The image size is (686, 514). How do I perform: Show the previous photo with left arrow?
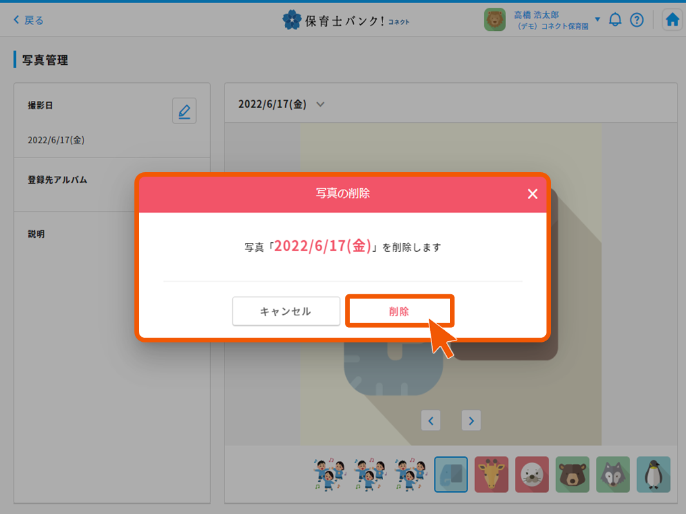point(431,421)
